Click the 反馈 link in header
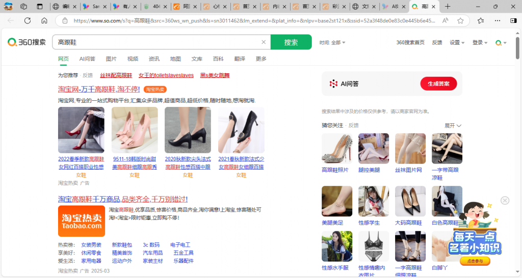 437,43
